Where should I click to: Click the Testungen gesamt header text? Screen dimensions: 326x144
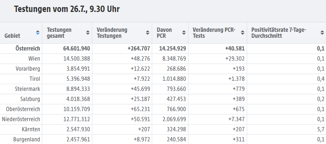click(59, 33)
